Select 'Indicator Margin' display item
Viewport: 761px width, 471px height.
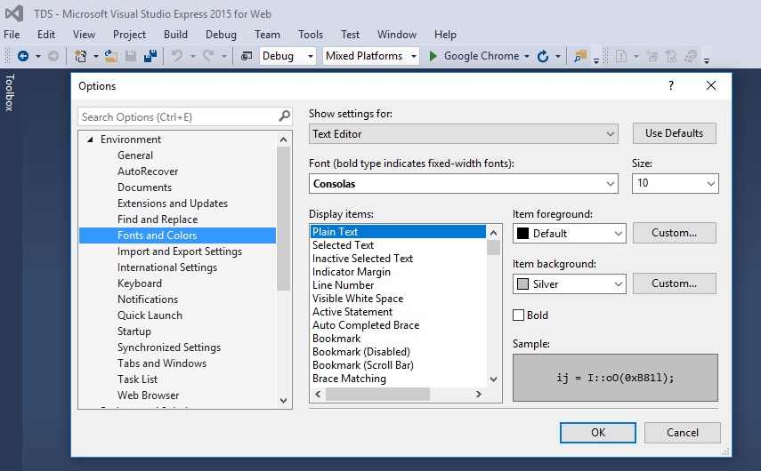point(352,272)
